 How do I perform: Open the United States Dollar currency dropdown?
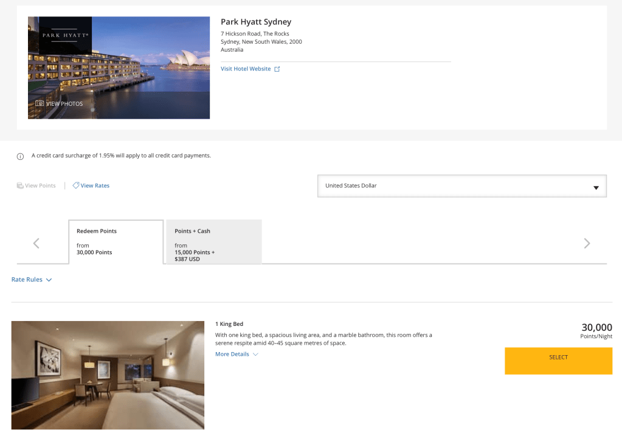point(461,186)
